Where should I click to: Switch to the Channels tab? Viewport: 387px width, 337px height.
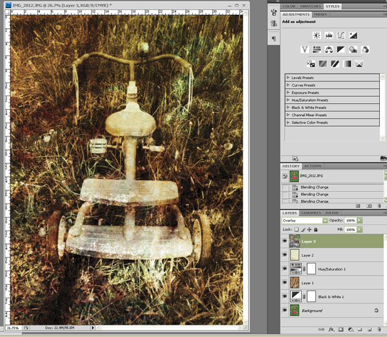[x=311, y=212]
